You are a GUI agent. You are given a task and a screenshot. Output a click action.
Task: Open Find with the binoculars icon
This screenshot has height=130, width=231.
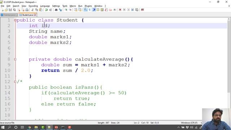pos(56,10)
